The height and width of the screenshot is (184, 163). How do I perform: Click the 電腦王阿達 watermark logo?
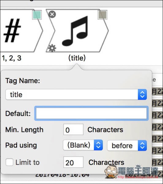pos(131,172)
